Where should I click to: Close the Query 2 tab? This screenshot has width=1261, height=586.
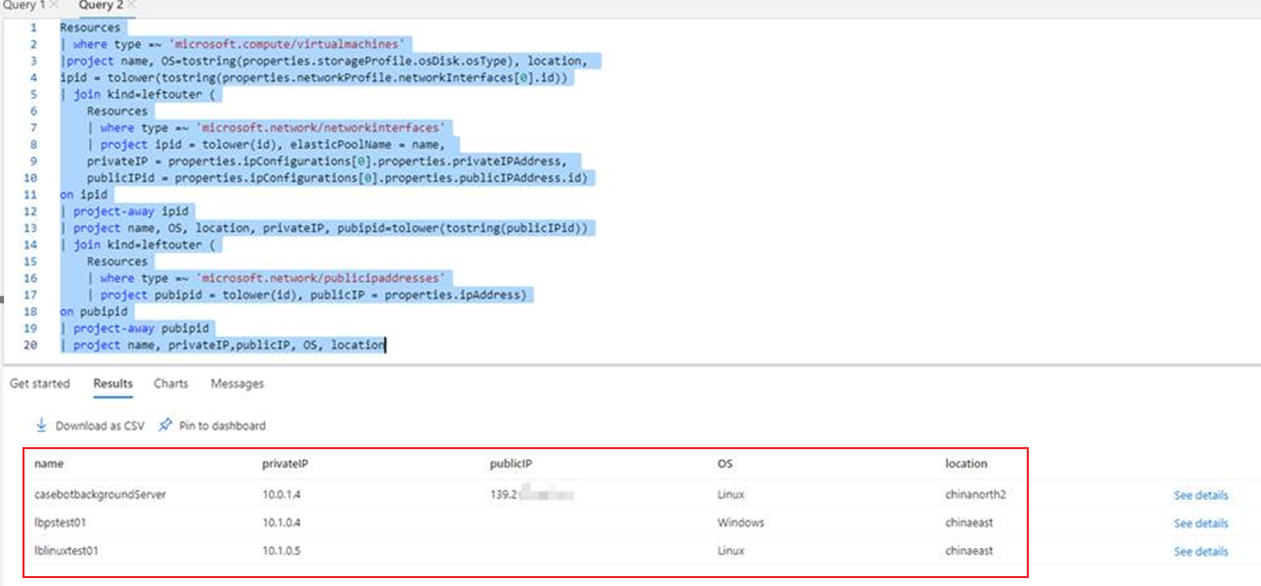[x=131, y=5]
